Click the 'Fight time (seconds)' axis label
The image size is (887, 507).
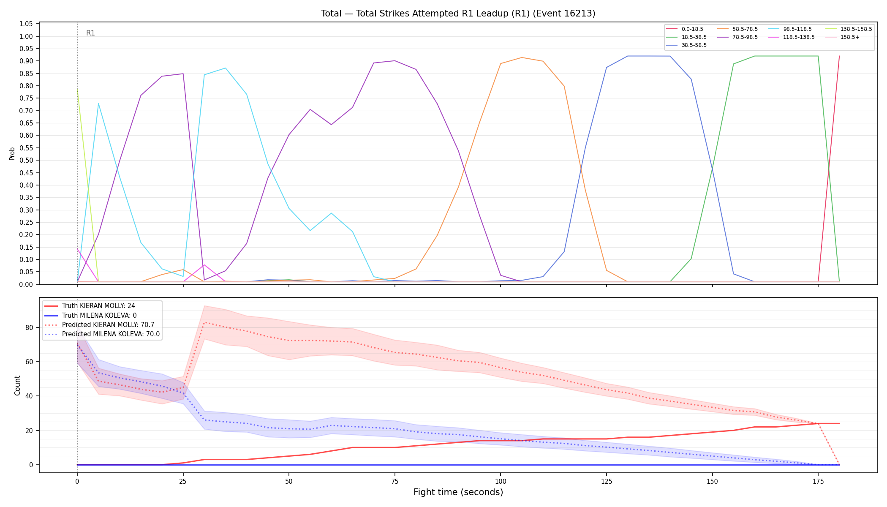click(458, 492)
